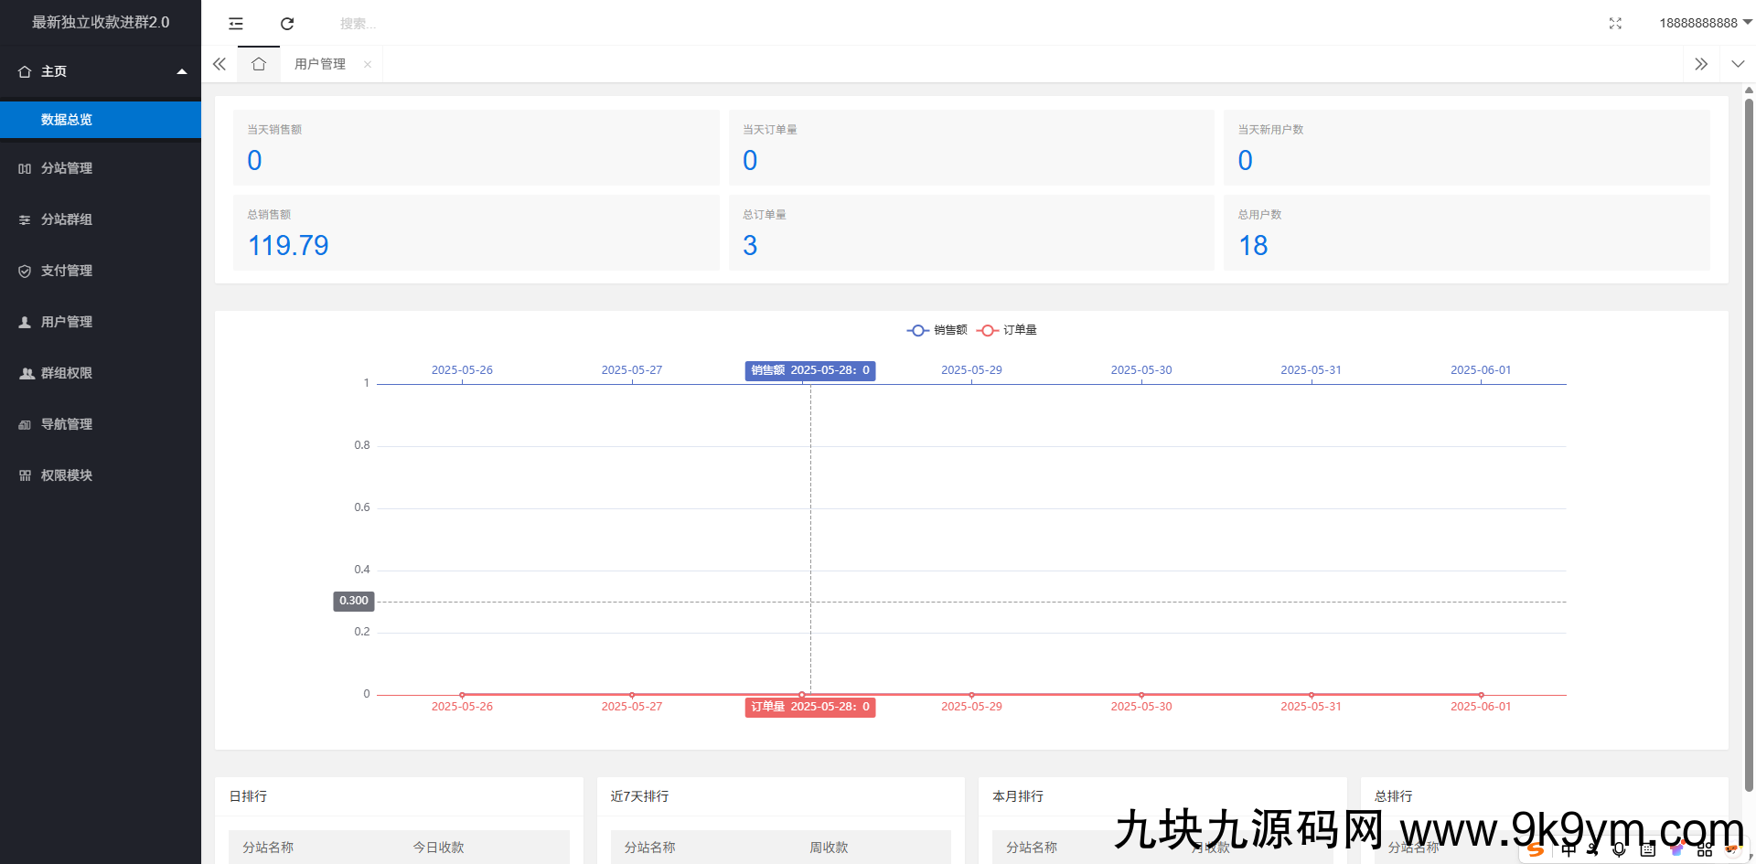Click the 权限模块 sidebar icon
The image size is (1756, 864).
tap(25, 475)
